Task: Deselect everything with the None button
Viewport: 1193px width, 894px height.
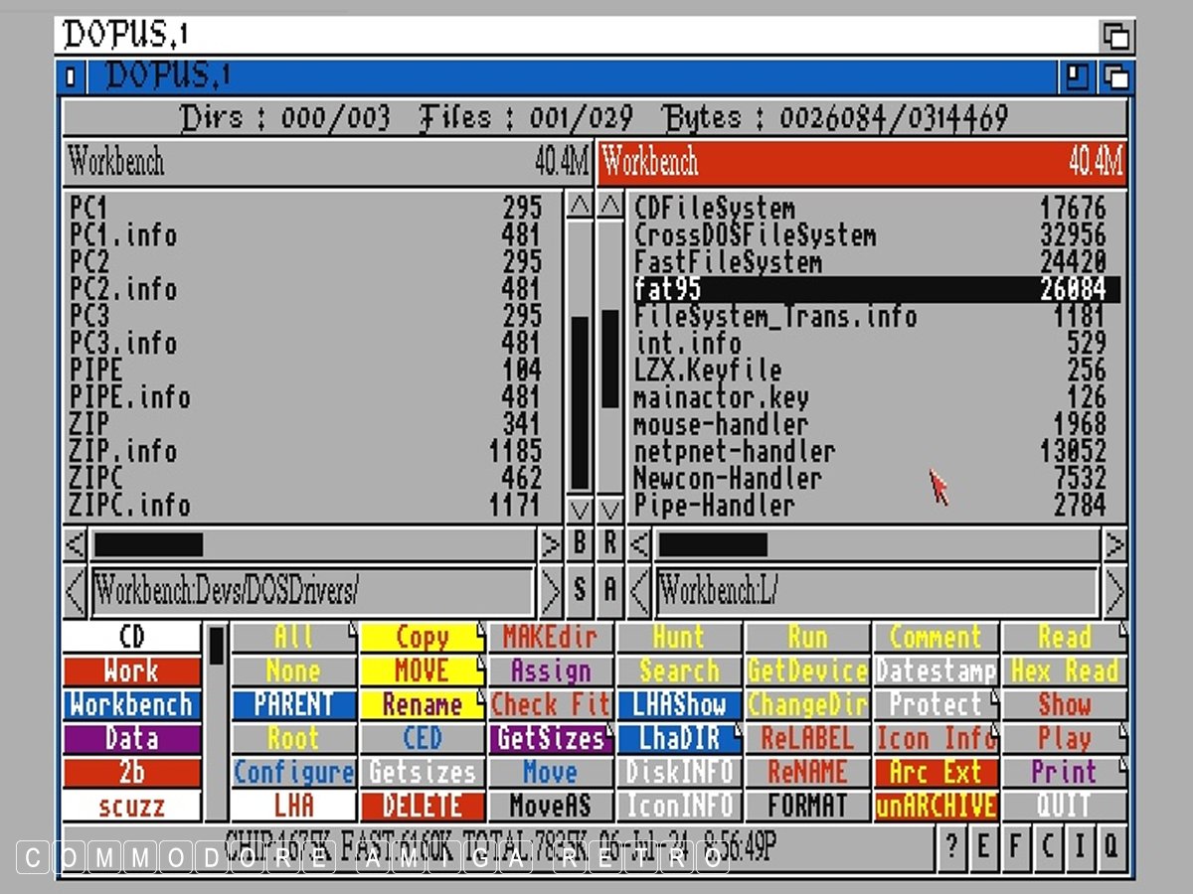Action: click(x=293, y=671)
